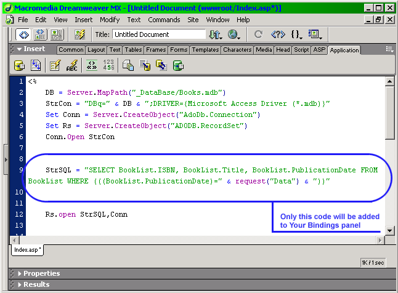Click the code scrollbar up arrow
Image resolution: width=398 pixels, height=293 pixels.
click(x=389, y=81)
